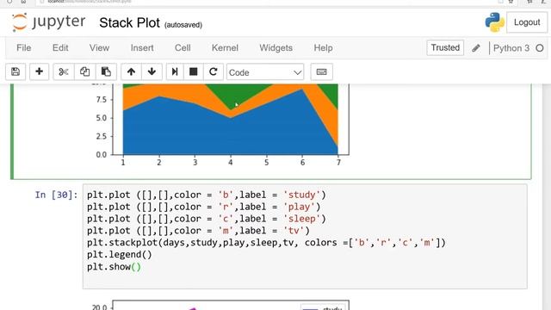Click the Trusted notebook button
The width and height of the screenshot is (551, 310).
tap(445, 47)
